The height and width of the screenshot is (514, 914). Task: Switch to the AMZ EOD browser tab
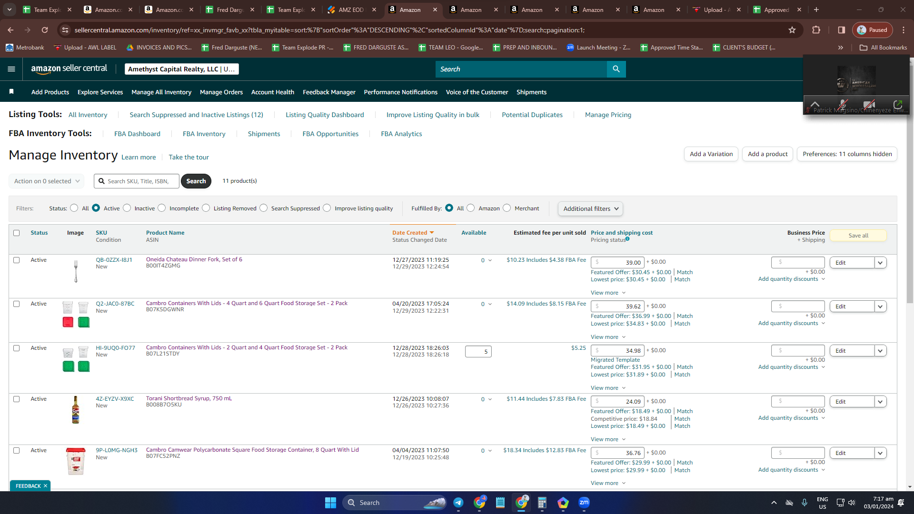(x=352, y=10)
